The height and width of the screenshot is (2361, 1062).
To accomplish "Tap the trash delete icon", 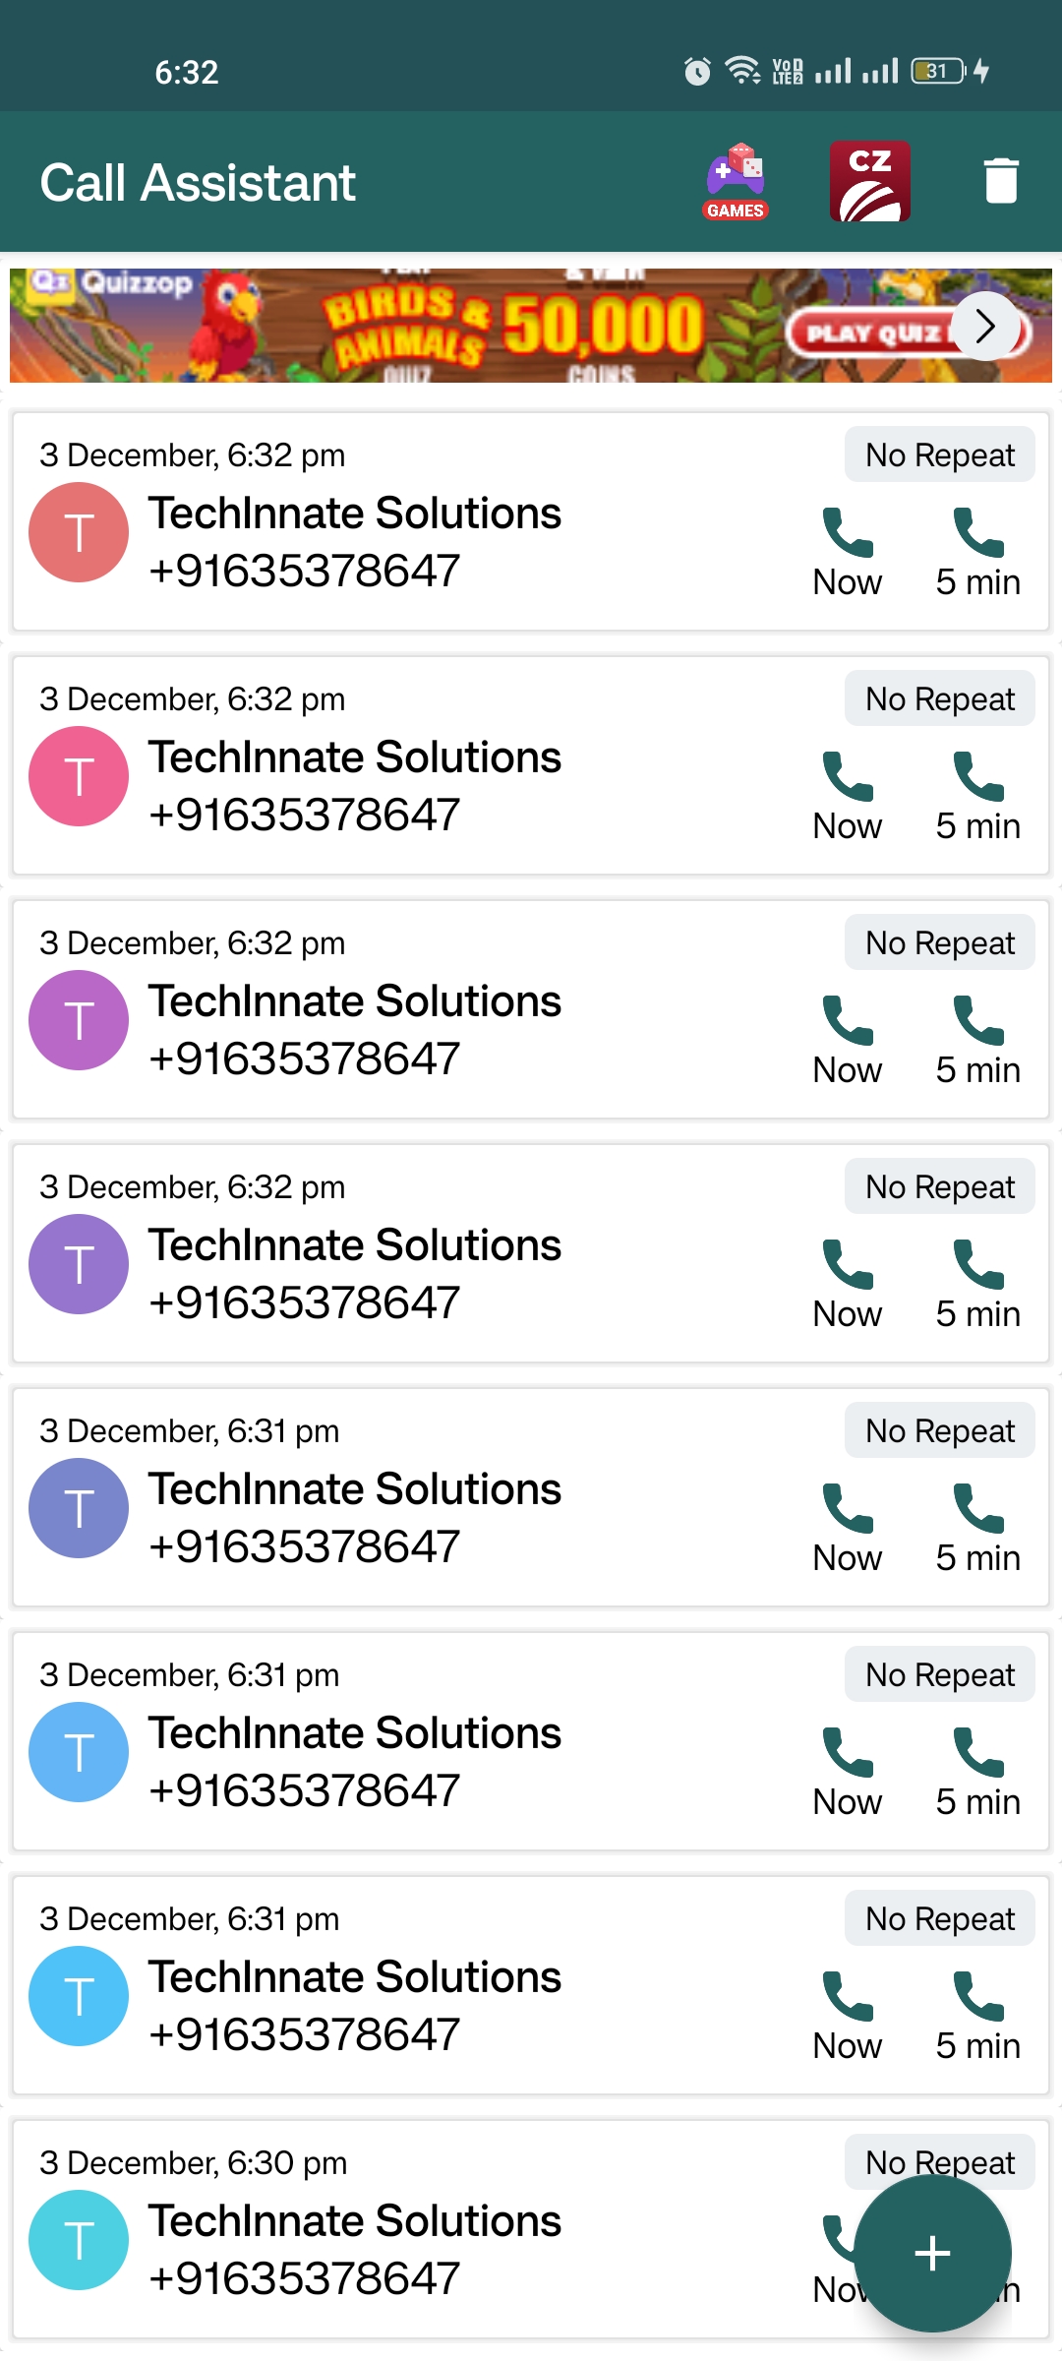I will 1001,182.
